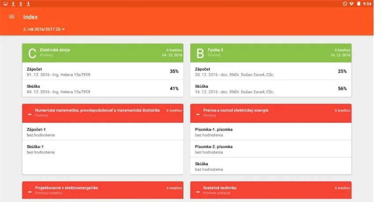Tap the Wi-Fi status icon
381x202 pixels.
point(351,4)
